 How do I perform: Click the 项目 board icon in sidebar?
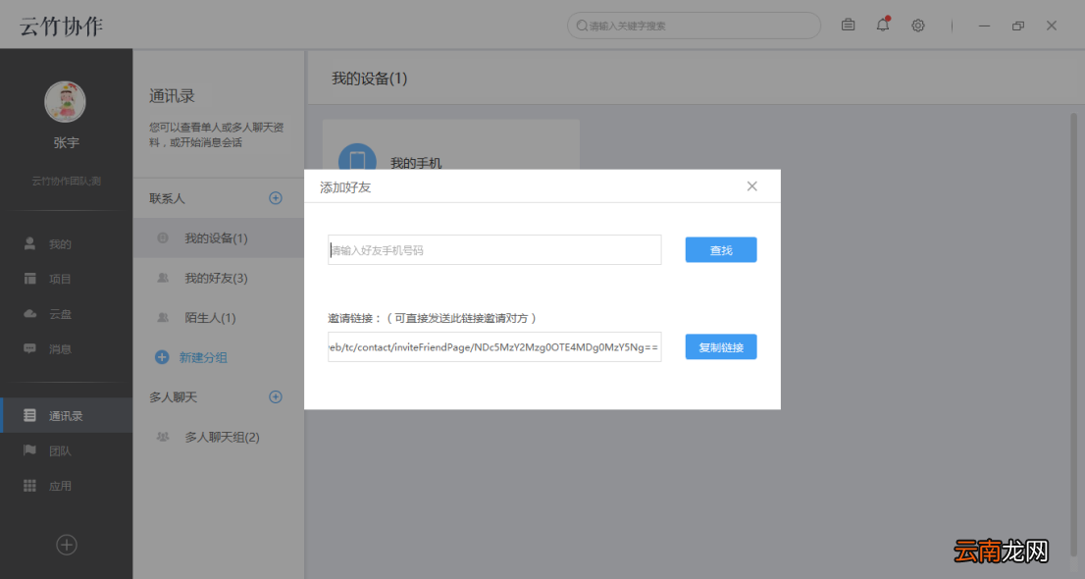29,279
